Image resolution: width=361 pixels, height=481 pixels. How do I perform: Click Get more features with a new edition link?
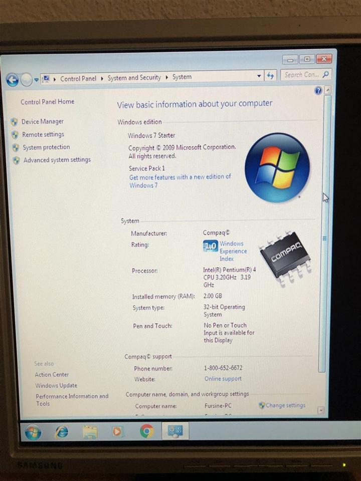(x=180, y=181)
